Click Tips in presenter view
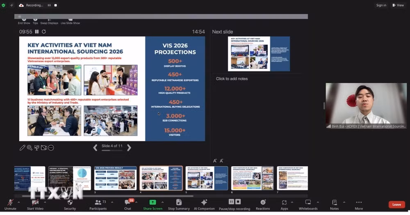This screenshot has width=410, height=215. (x=35, y=21)
